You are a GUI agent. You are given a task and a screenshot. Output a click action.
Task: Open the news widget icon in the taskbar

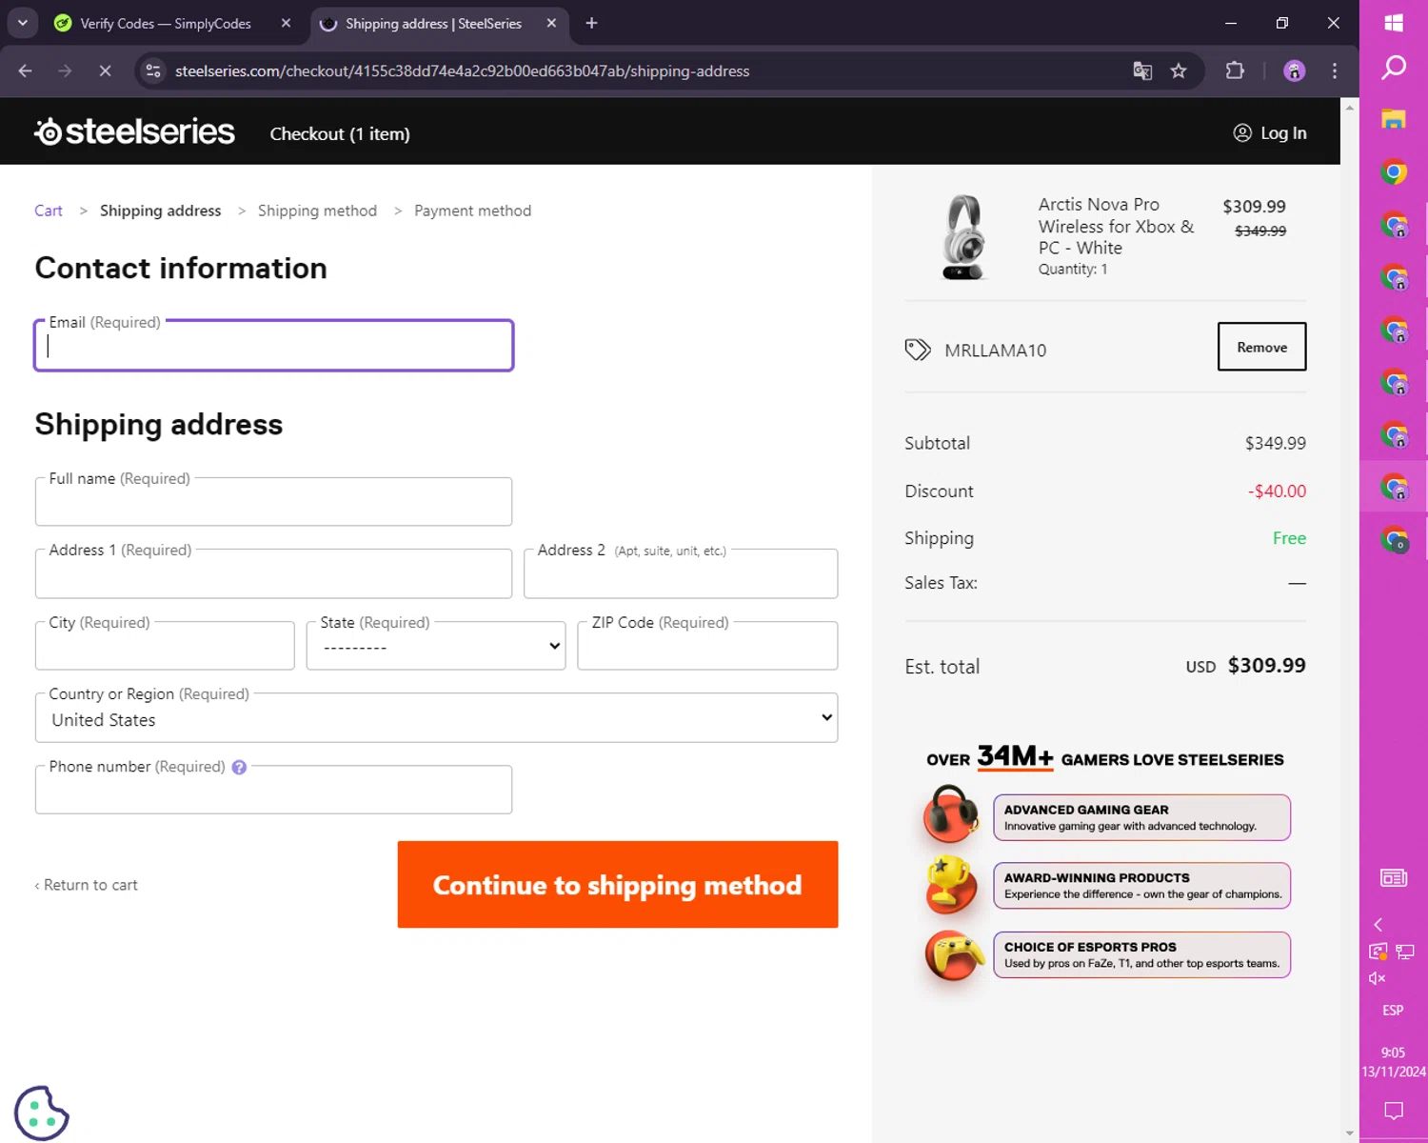point(1394,878)
